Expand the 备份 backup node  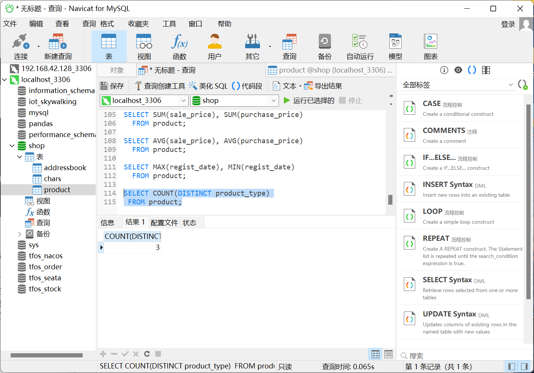[x=20, y=234]
